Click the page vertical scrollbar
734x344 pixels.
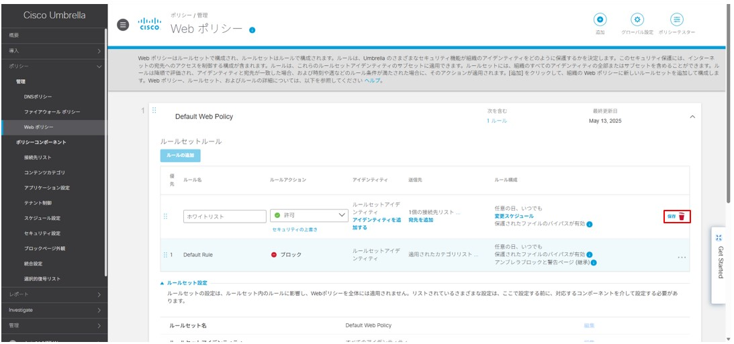point(729,103)
